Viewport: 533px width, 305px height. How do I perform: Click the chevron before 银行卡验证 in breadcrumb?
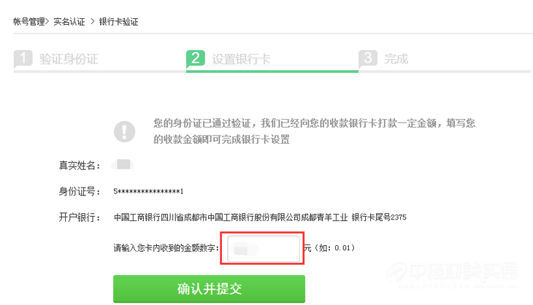(93, 22)
